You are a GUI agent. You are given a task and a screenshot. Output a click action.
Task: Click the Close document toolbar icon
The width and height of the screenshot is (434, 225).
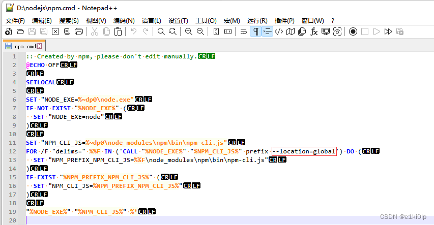(x=55, y=32)
